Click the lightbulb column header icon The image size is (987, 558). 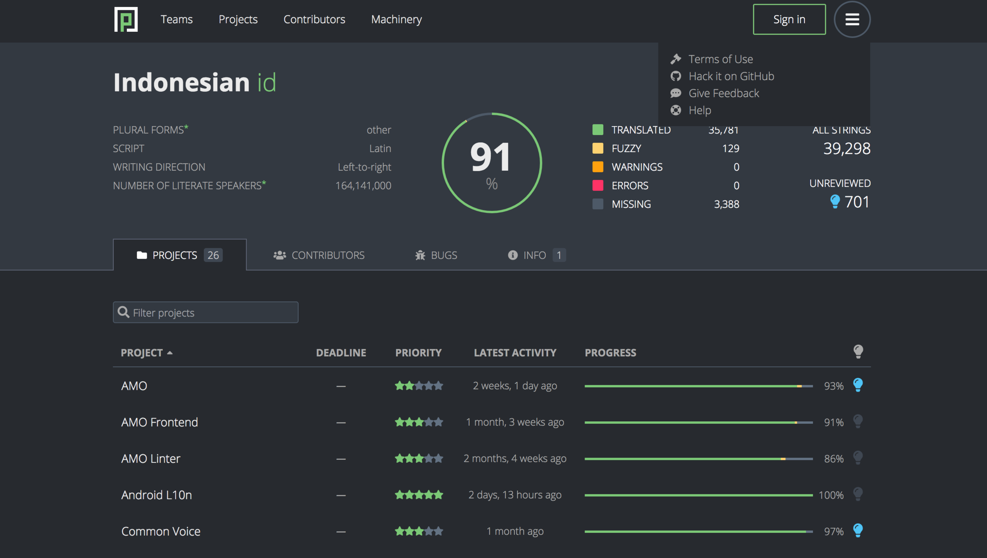click(x=858, y=352)
